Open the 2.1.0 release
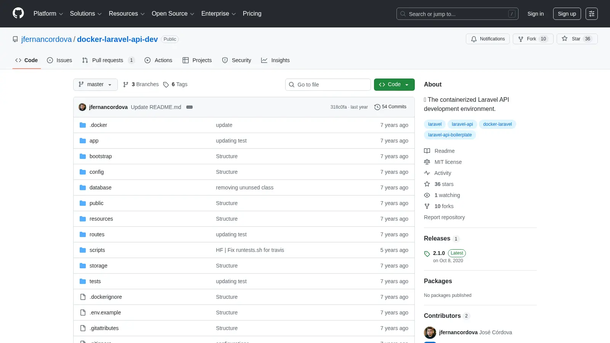This screenshot has height=343, width=610. (439, 253)
